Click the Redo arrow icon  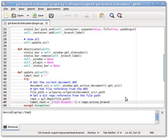point(76,15)
